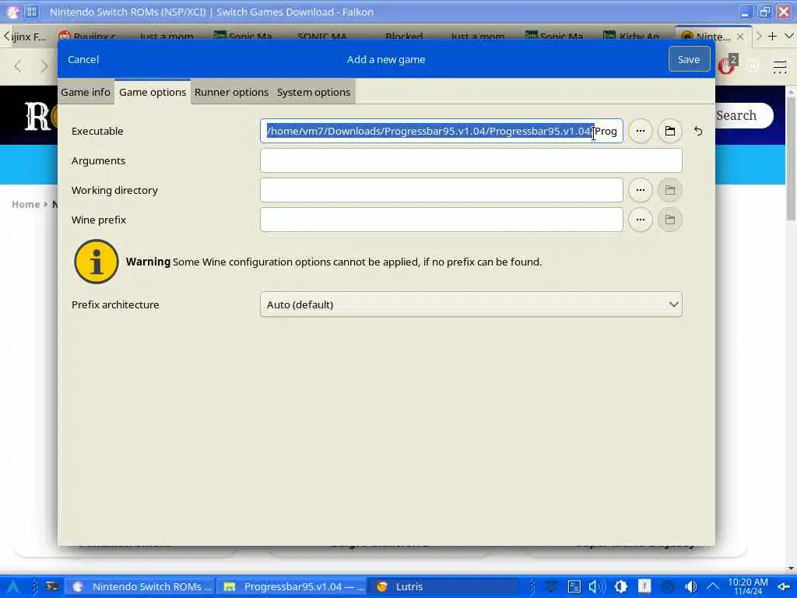Screen dimensions: 797x598
Task: Open the System options tab
Action: tap(314, 92)
